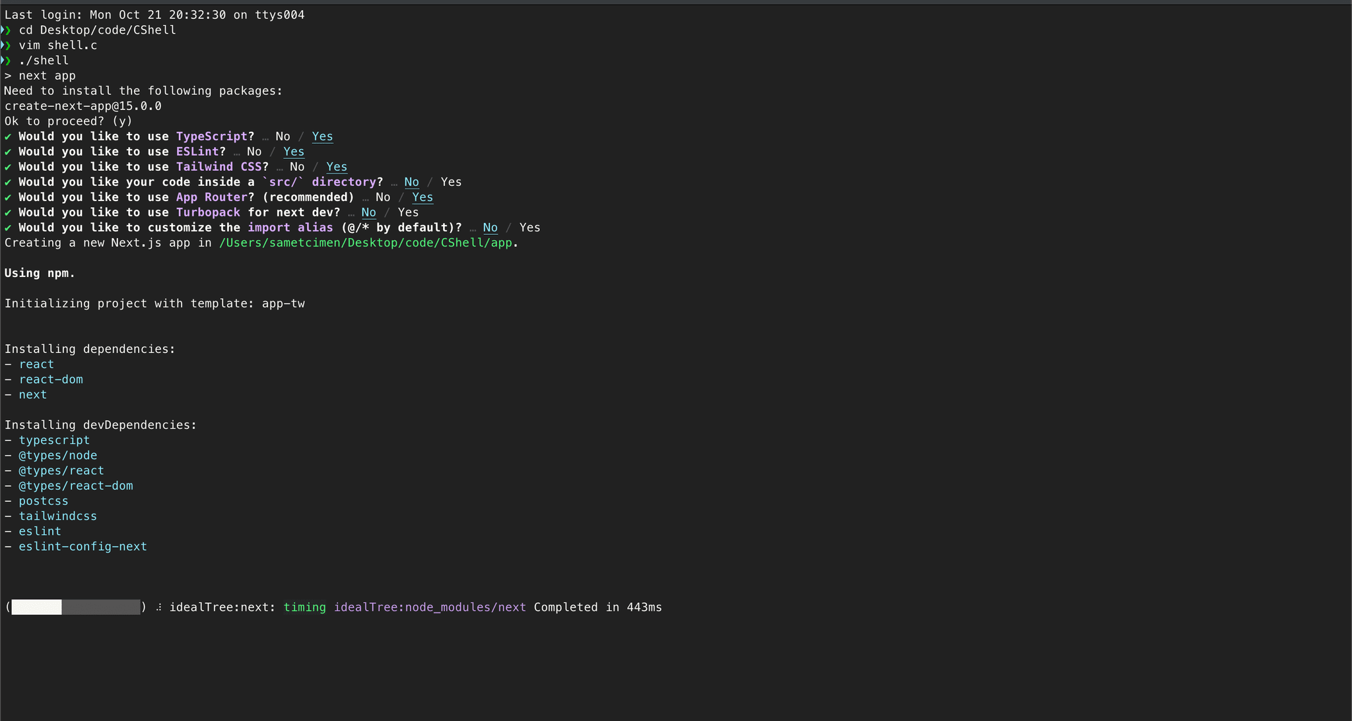Click the 'react' dependency entry
This screenshot has width=1352, height=721.
pos(36,364)
